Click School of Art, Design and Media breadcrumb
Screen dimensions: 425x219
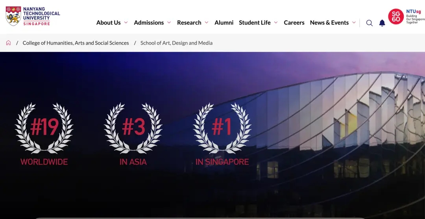tap(176, 43)
